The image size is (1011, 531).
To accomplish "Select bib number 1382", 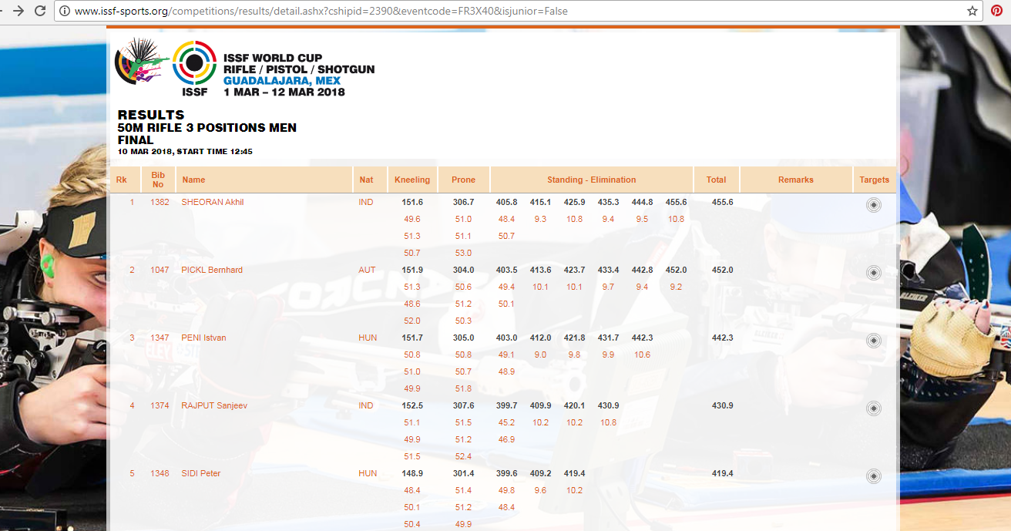I will pos(160,202).
